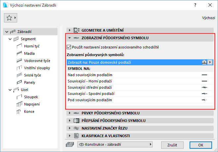
Task: Click the Prvky půdorysného symbolu panel icon
Action: 76,113
